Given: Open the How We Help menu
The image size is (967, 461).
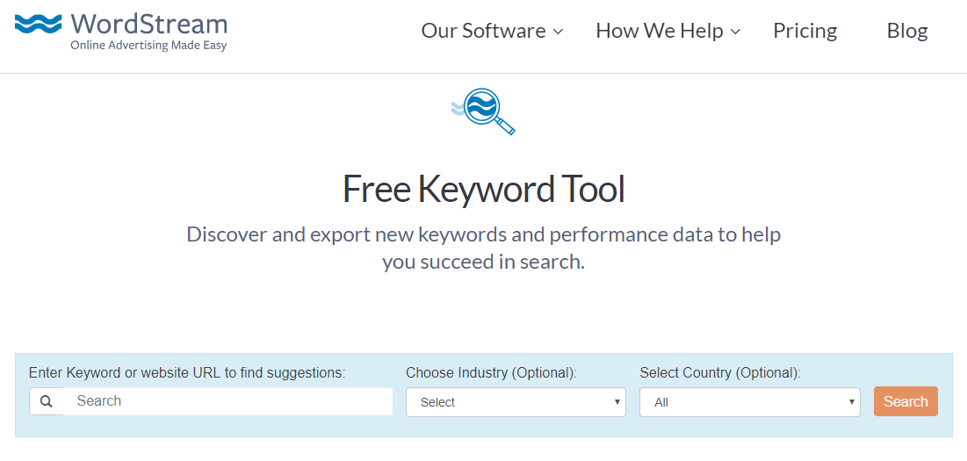Looking at the screenshot, I should pyautogui.click(x=668, y=31).
